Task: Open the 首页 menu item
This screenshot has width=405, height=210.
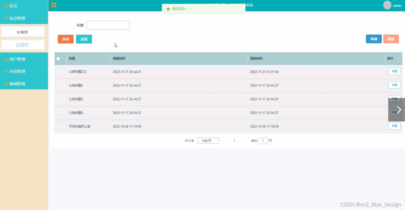Action: (24, 6)
